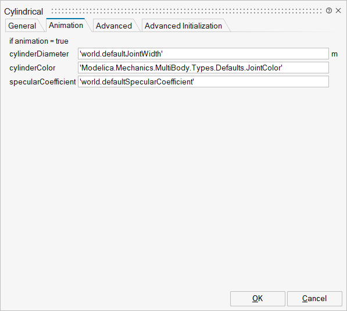Dismiss the dialog using Cancel
The width and height of the screenshot is (347, 311).
point(314,299)
